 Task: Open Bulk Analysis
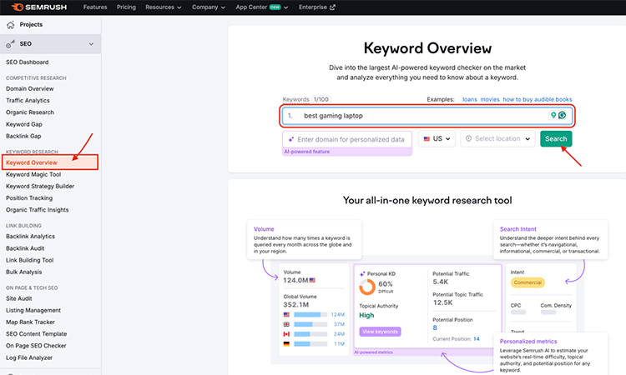(x=23, y=272)
